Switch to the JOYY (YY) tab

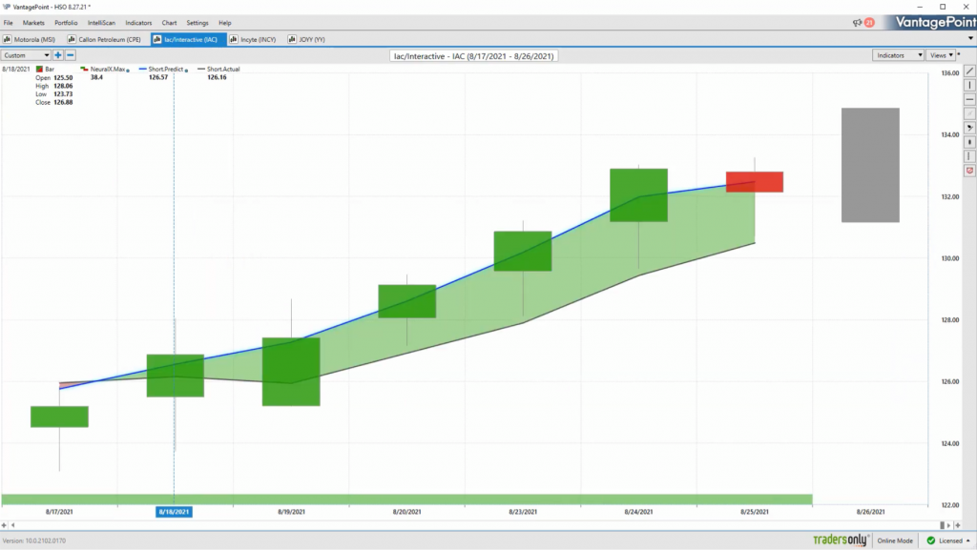tap(307, 39)
